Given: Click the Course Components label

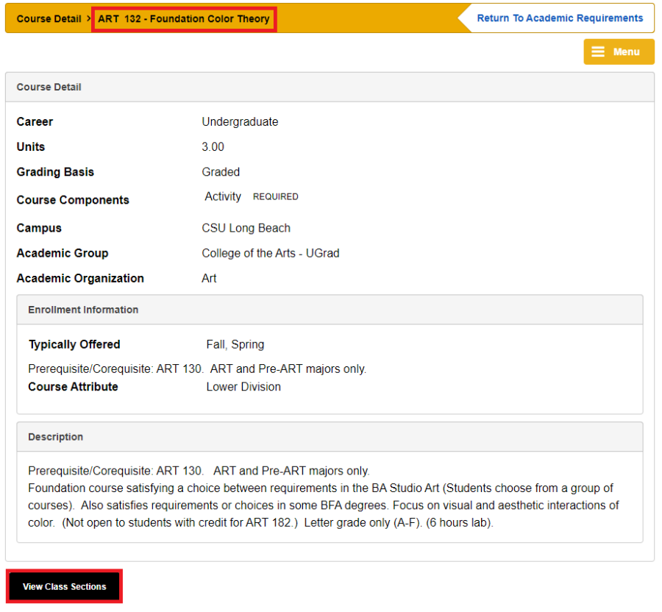Looking at the screenshot, I should pos(73,200).
